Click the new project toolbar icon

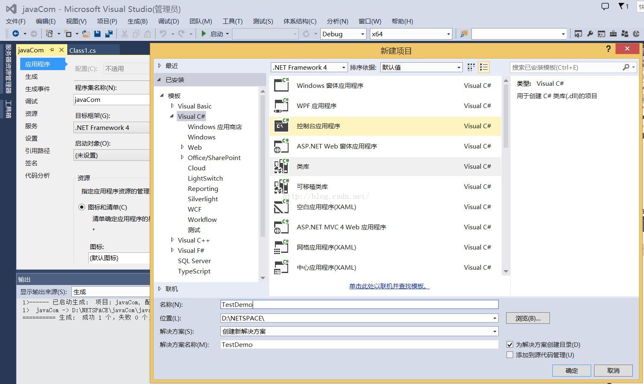[50, 34]
